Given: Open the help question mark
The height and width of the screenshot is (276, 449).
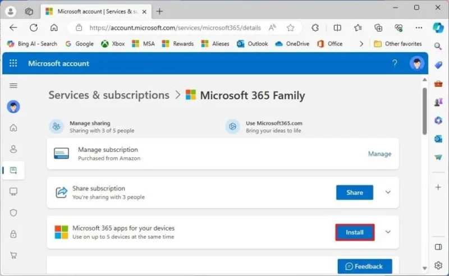Looking at the screenshot, I should pos(395,63).
